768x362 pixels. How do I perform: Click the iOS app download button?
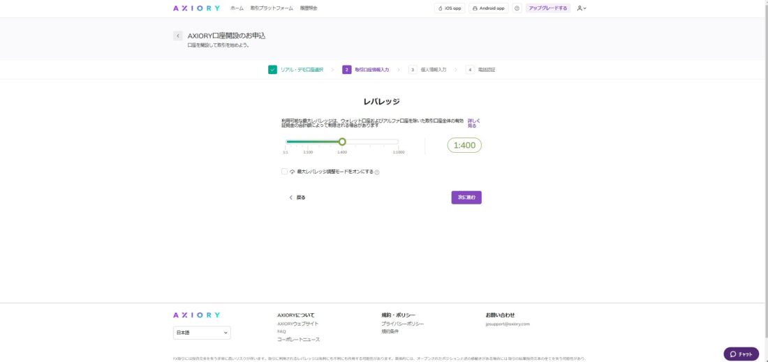coord(449,8)
